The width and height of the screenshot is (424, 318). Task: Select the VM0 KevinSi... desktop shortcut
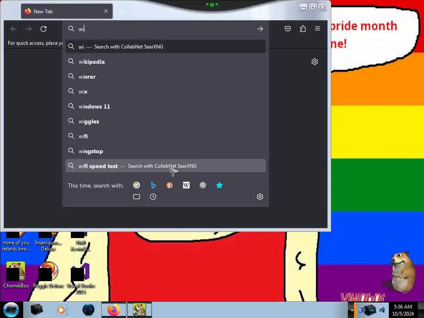coord(81,241)
